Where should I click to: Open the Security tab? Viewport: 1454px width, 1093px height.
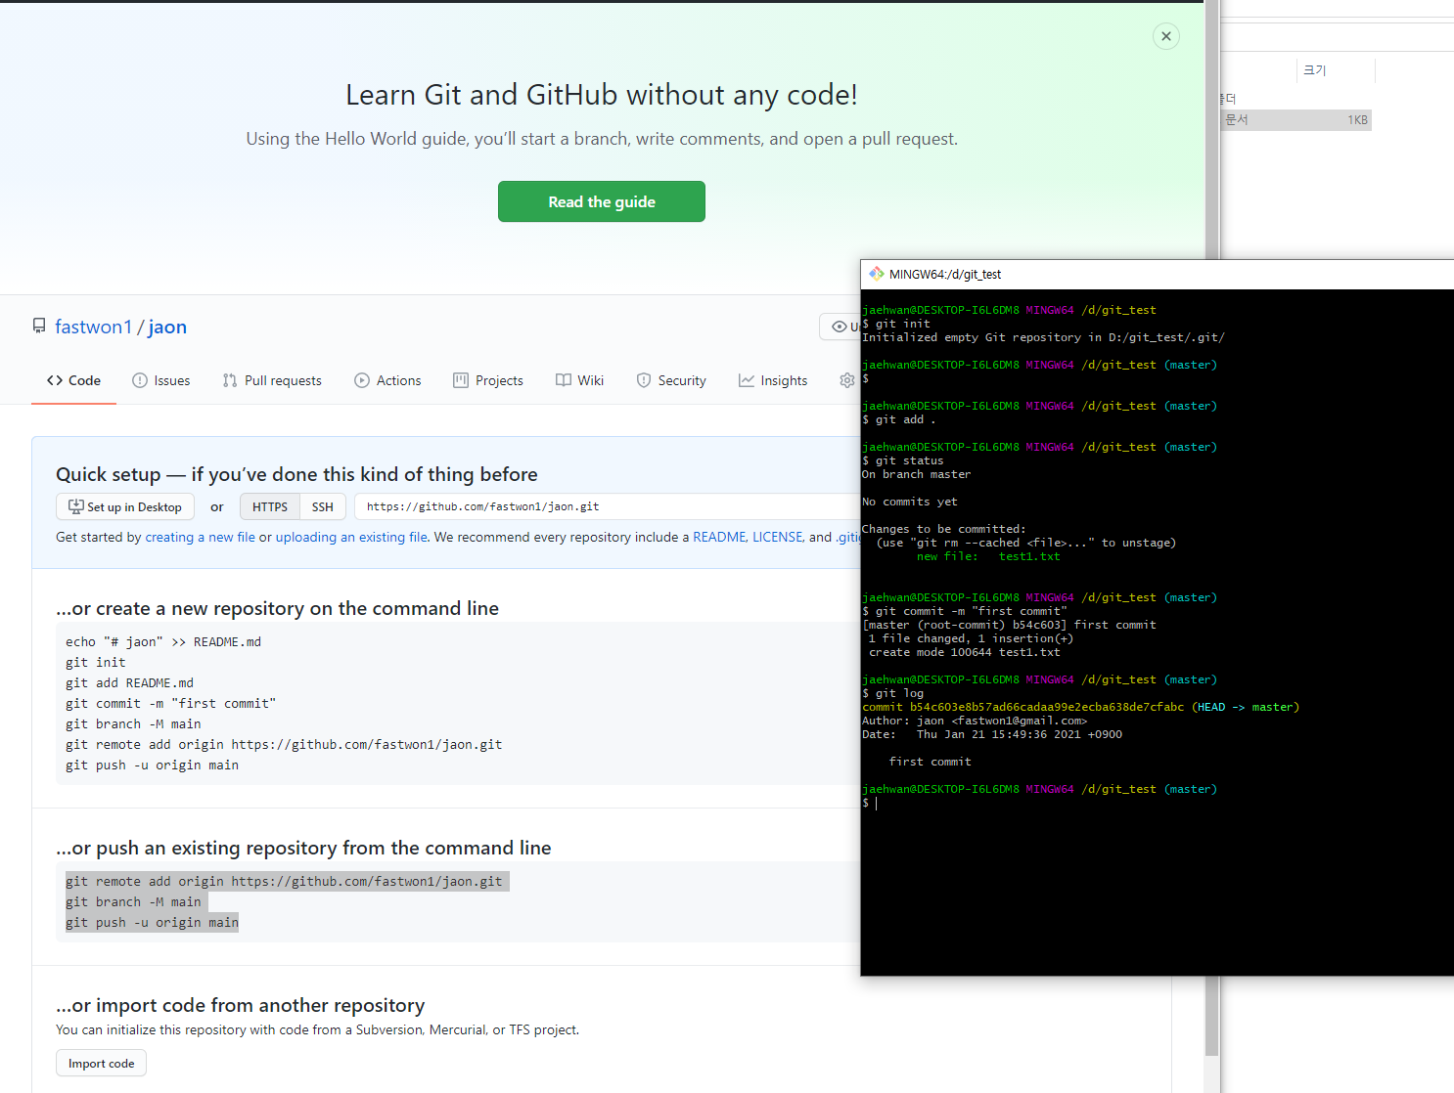(x=671, y=380)
